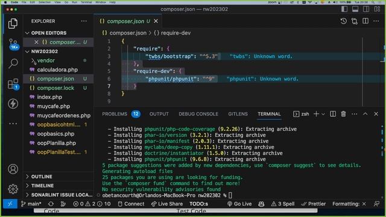Open index.php in the explorer
This screenshot has height=217, width=386.
point(49,97)
